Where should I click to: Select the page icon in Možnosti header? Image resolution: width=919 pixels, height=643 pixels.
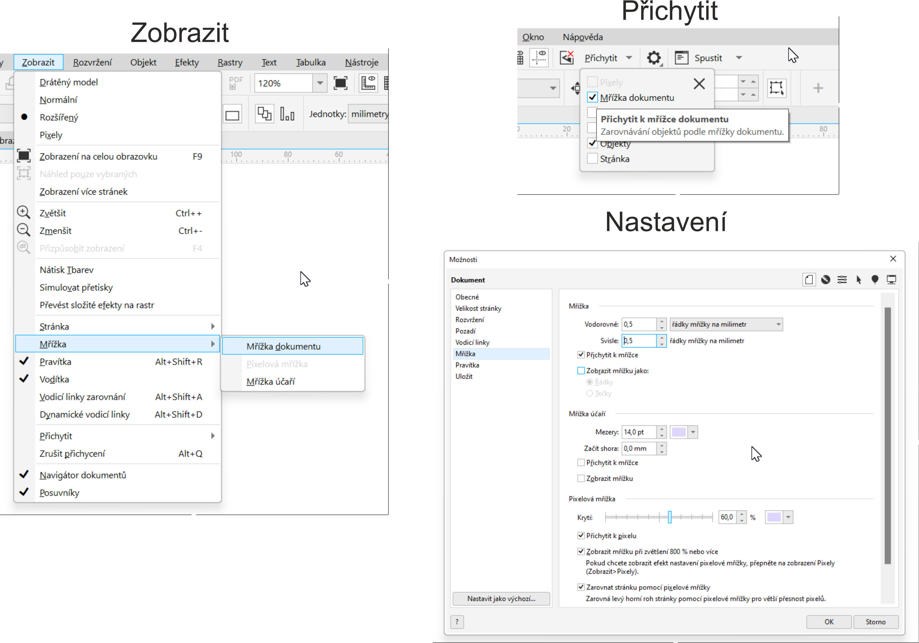809,279
